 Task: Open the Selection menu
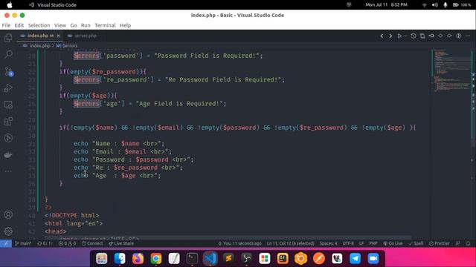(x=39, y=25)
